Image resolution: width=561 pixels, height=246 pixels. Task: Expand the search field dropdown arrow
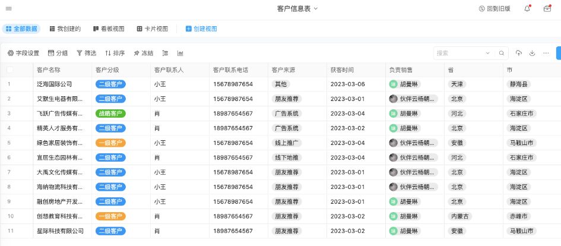pos(487,53)
